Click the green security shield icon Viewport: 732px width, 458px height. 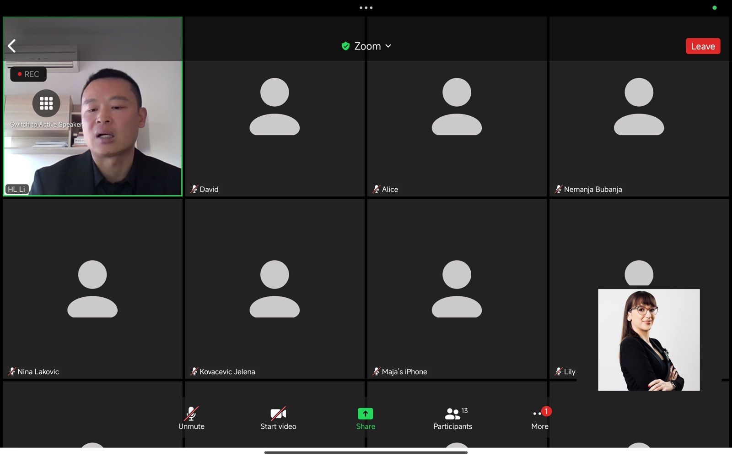pyautogui.click(x=346, y=46)
